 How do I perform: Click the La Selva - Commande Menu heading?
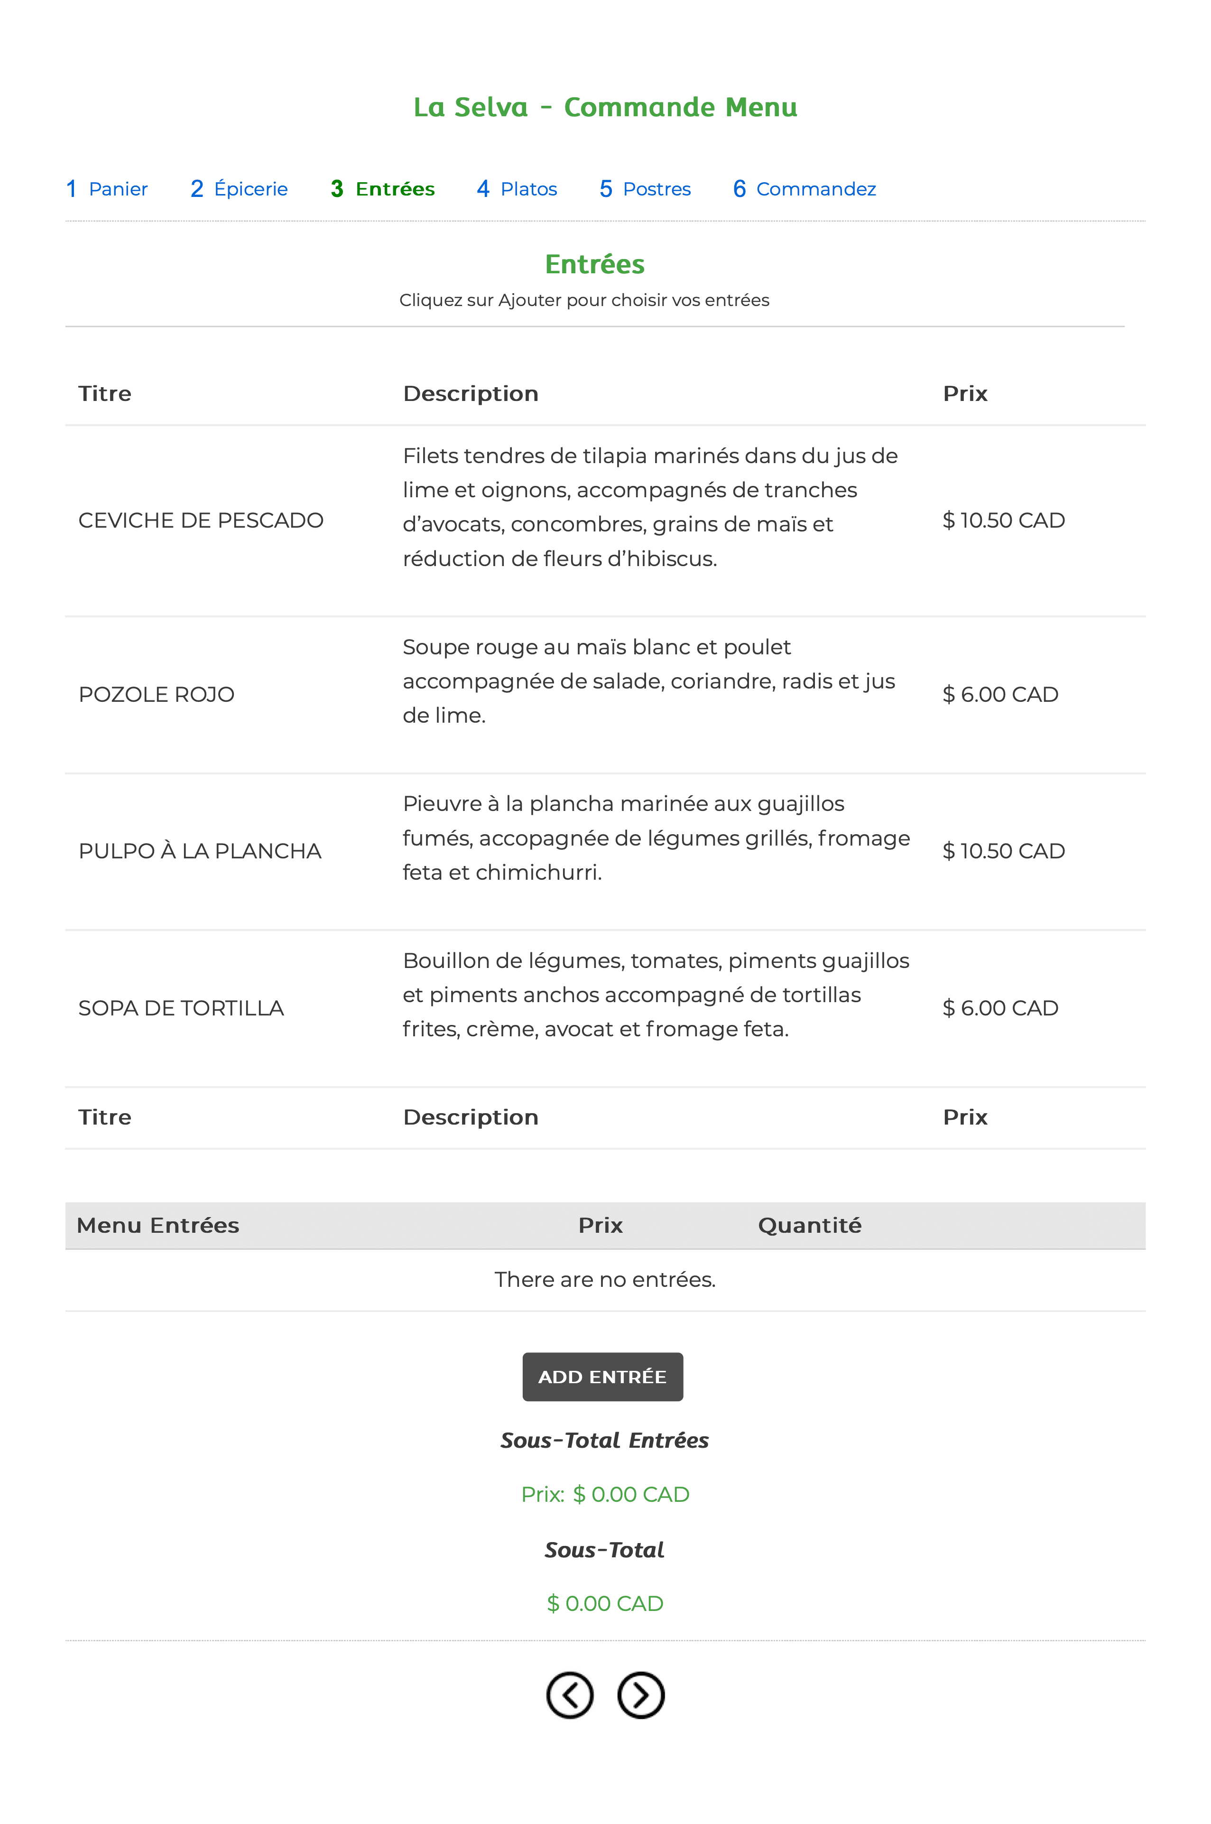coord(605,107)
